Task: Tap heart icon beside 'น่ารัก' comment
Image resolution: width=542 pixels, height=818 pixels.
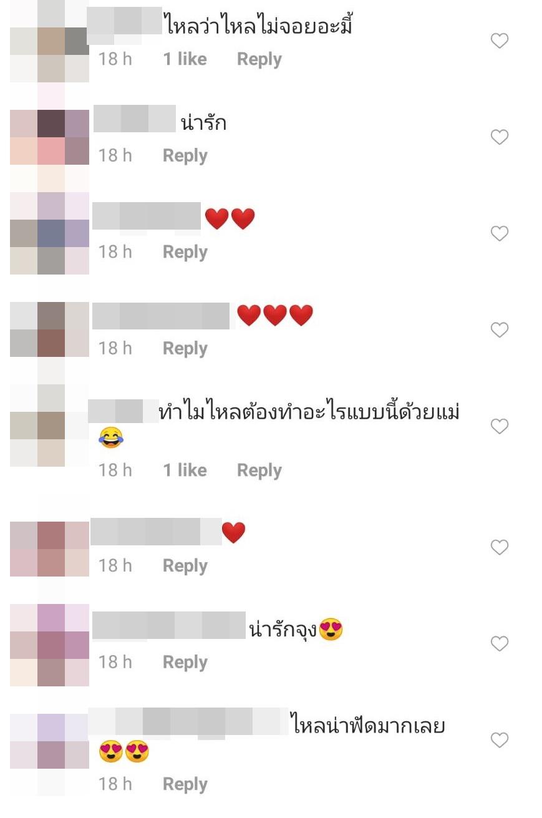Action: (x=500, y=137)
